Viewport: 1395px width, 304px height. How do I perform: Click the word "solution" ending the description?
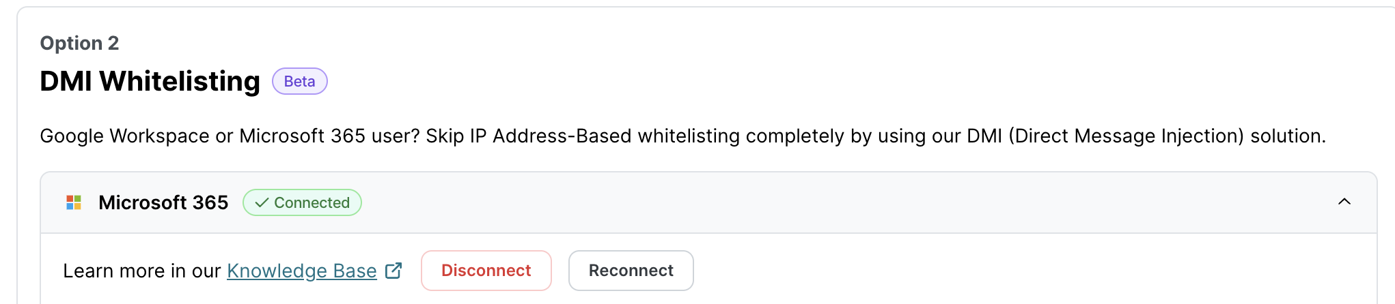(1286, 136)
